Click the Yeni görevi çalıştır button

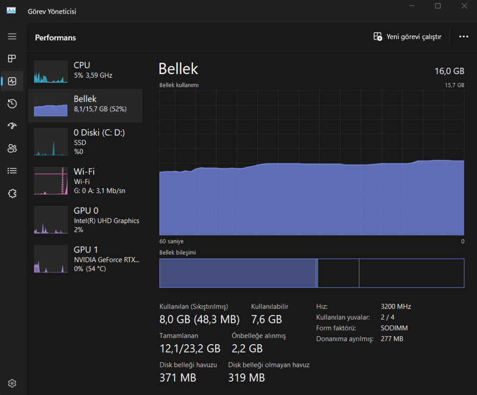pos(407,37)
